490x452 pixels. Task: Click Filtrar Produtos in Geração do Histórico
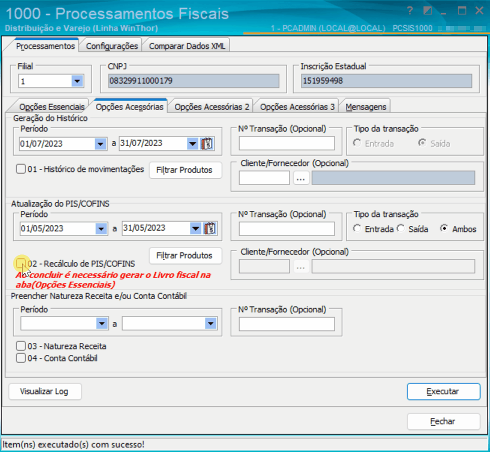[185, 170]
